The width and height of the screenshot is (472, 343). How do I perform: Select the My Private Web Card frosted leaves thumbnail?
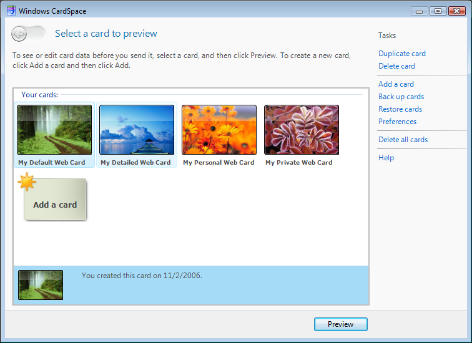pyautogui.click(x=302, y=130)
